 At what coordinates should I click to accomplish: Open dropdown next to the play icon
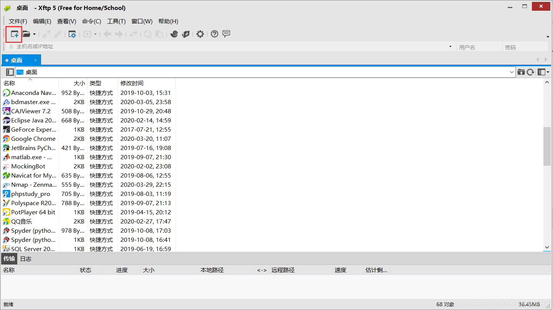click(x=95, y=34)
